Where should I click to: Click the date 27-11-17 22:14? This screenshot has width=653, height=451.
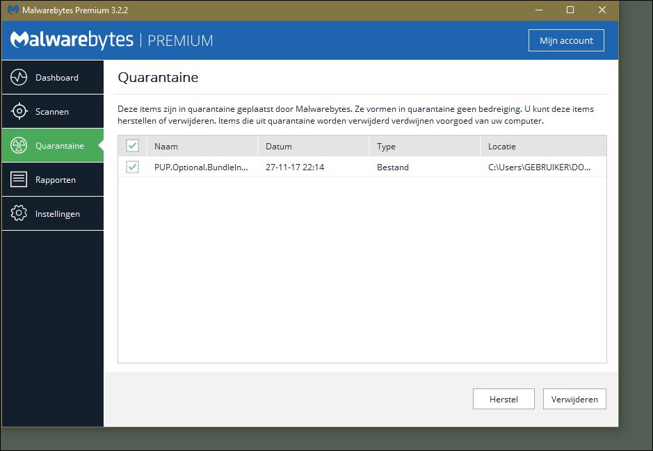pos(295,167)
